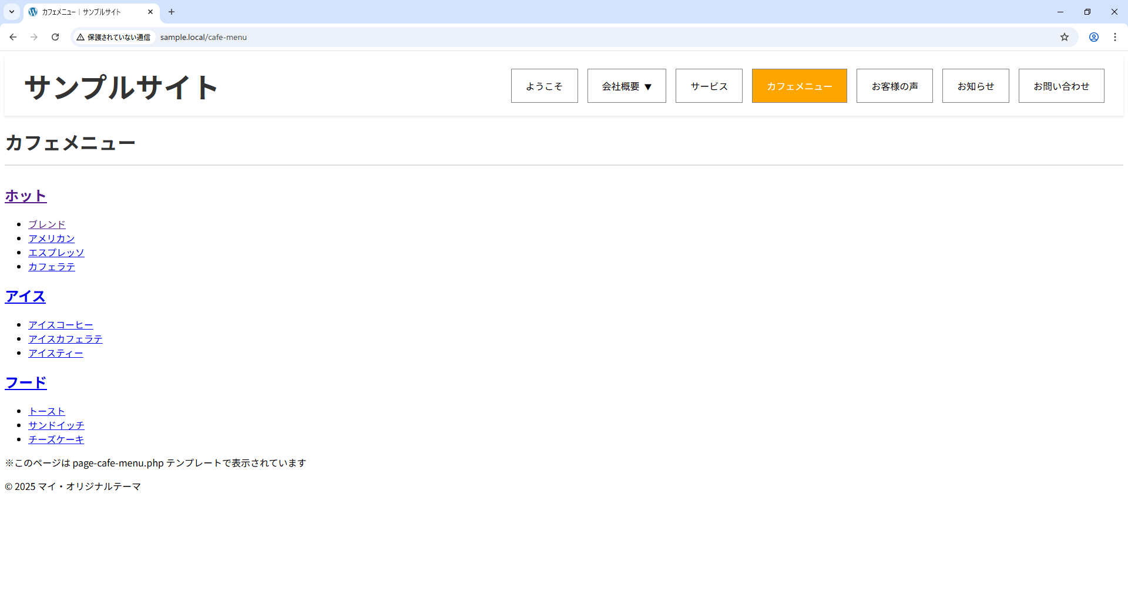Open the ホット category heading link

point(26,196)
